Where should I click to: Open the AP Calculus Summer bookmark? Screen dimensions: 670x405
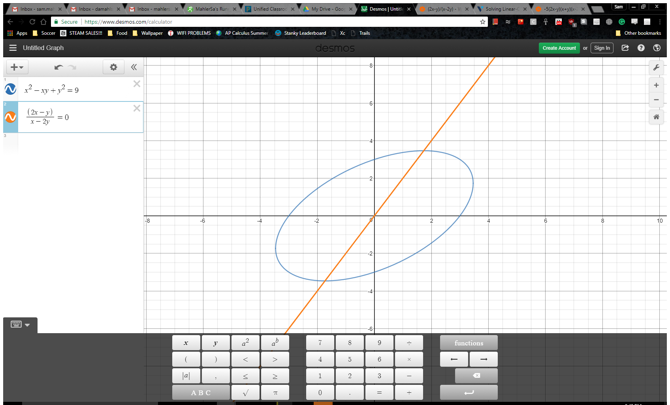click(x=242, y=33)
